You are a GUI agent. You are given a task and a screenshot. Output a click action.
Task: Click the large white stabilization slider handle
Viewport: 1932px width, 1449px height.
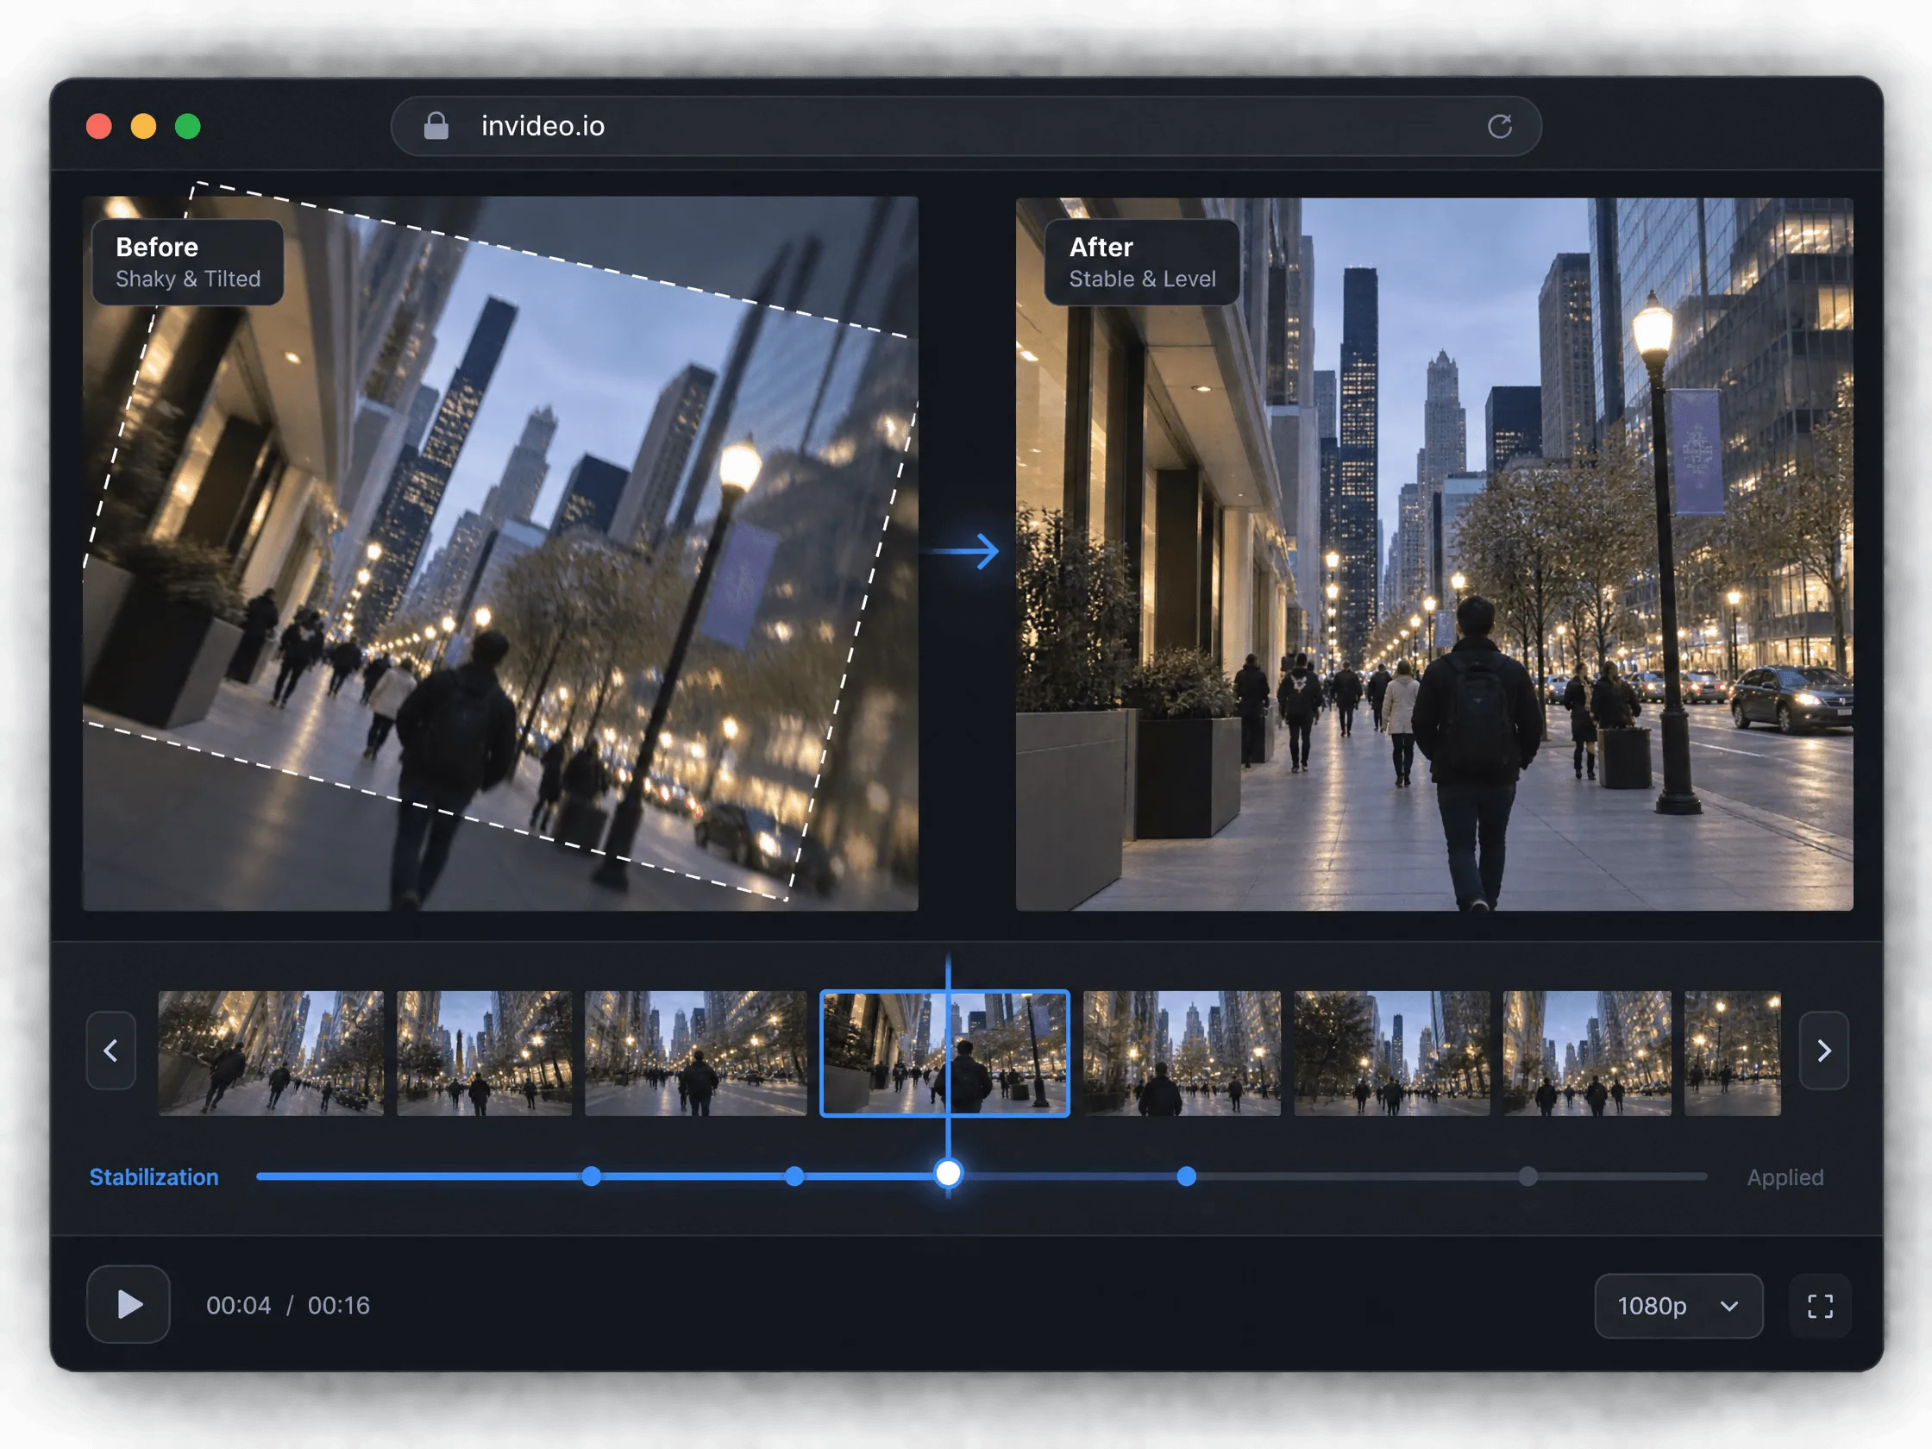(x=948, y=1173)
